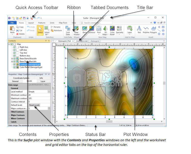Image resolution: width=191 pixels, height=154 pixels.
Task: Open the Demogrid.dat document tab
Action: (82, 41)
